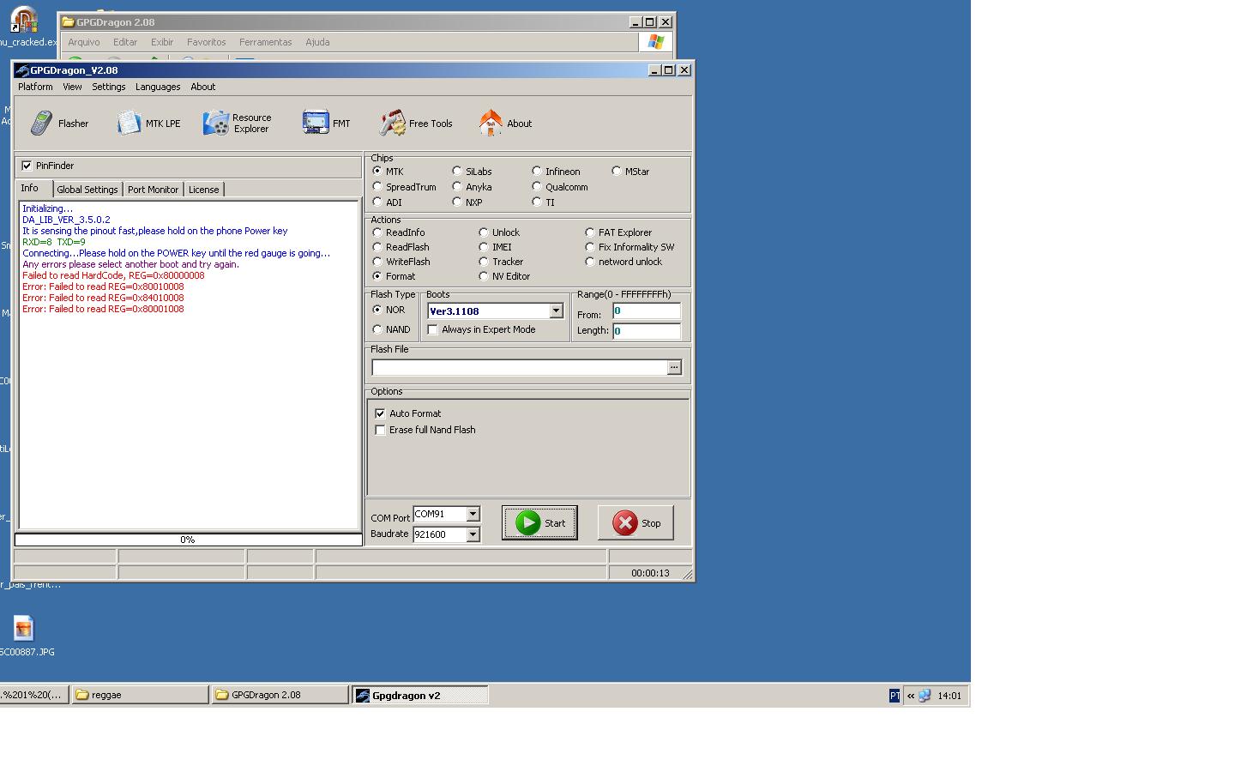Click the green Start button

click(x=539, y=522)
